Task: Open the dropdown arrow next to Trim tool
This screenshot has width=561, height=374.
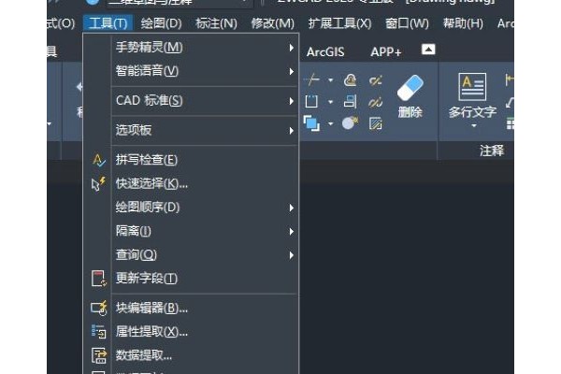Action: pos(331,80)
